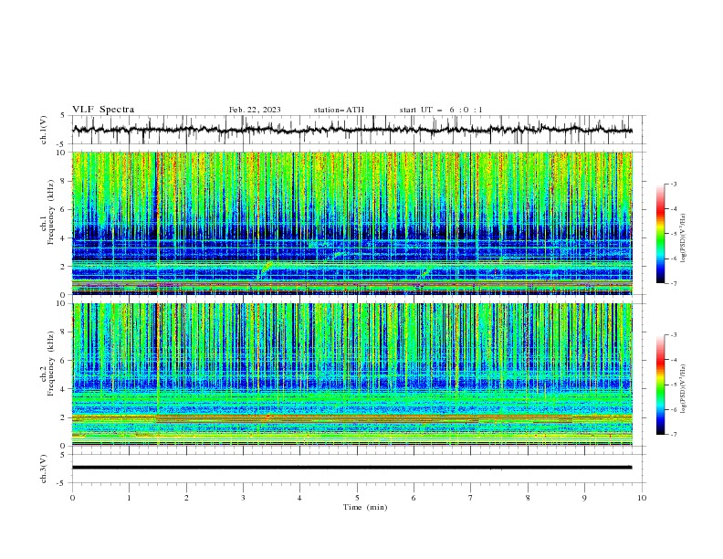Click the ch.1 voltage waveform trace
The image size is (723, 559).
pyautogui.click(x=351, y=130)
